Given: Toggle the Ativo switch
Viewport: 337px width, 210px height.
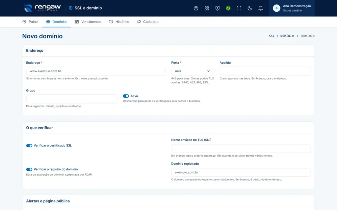Looking at the screenshot, I should pos(126,96).
